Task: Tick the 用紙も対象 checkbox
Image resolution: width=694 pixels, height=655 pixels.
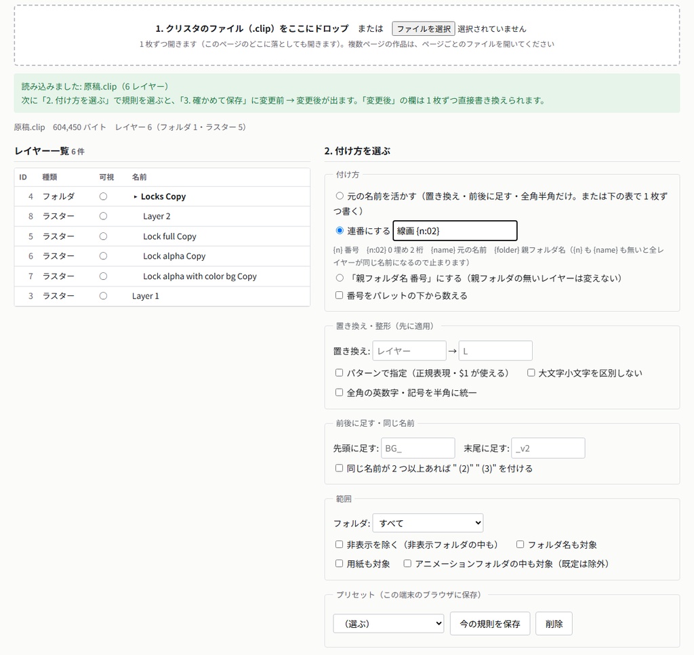Action: [x=339, y=564]
